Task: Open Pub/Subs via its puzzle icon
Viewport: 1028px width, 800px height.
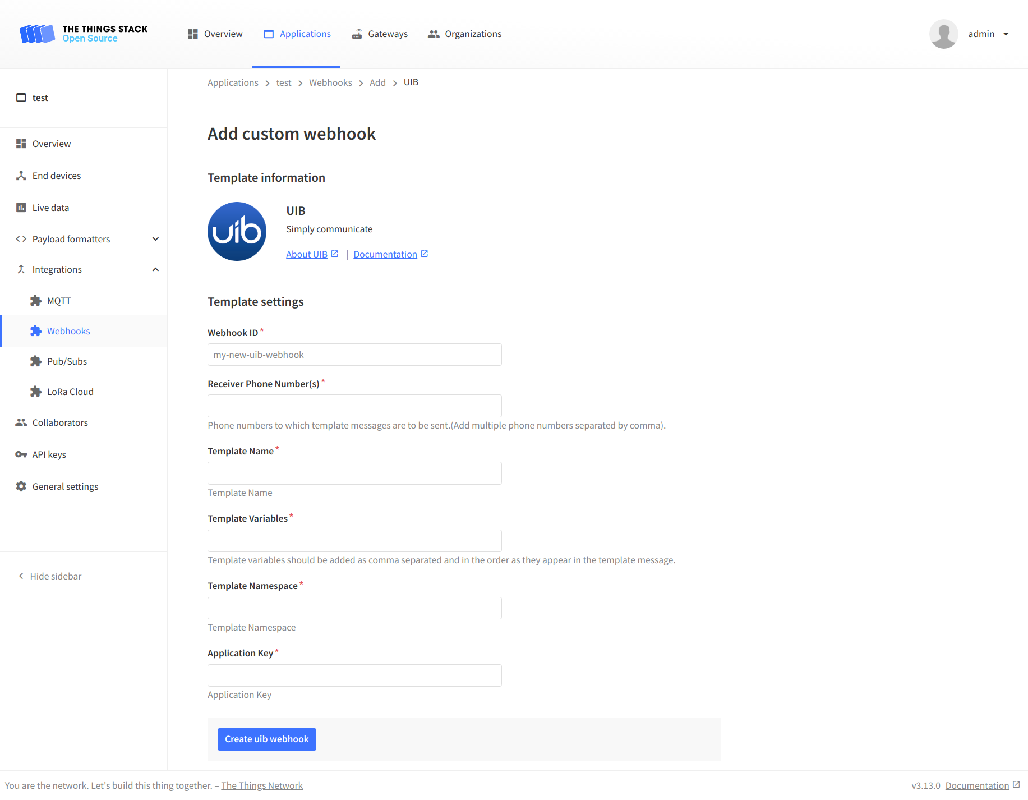Action: [x=36, y=361]
